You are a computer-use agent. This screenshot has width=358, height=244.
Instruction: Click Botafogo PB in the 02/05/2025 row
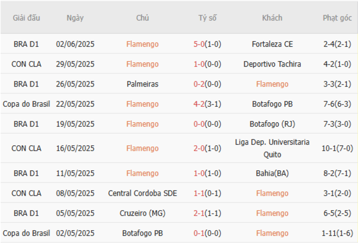click(x=142, y=233)
